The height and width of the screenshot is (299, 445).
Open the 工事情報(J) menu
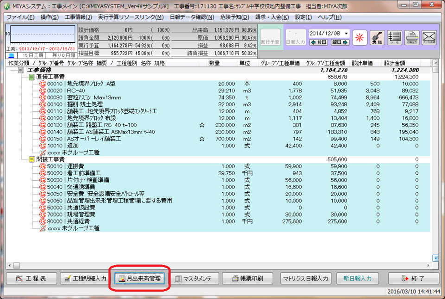pos(78,17)
